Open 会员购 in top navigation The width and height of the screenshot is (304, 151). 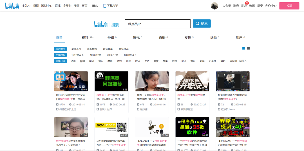[x=67, y=6]
